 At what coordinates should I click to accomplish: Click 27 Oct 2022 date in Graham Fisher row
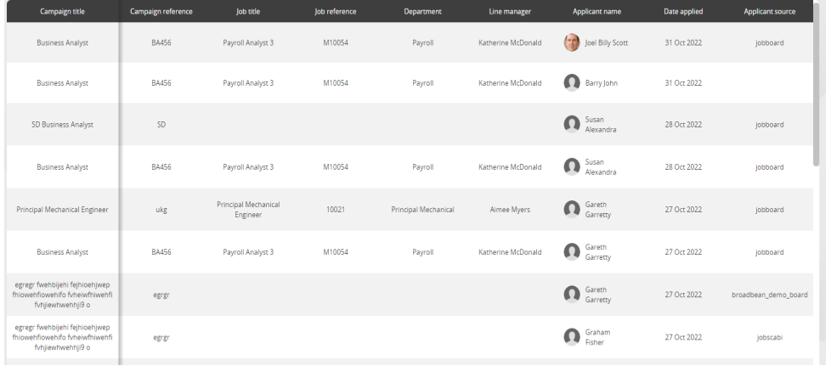683,337
